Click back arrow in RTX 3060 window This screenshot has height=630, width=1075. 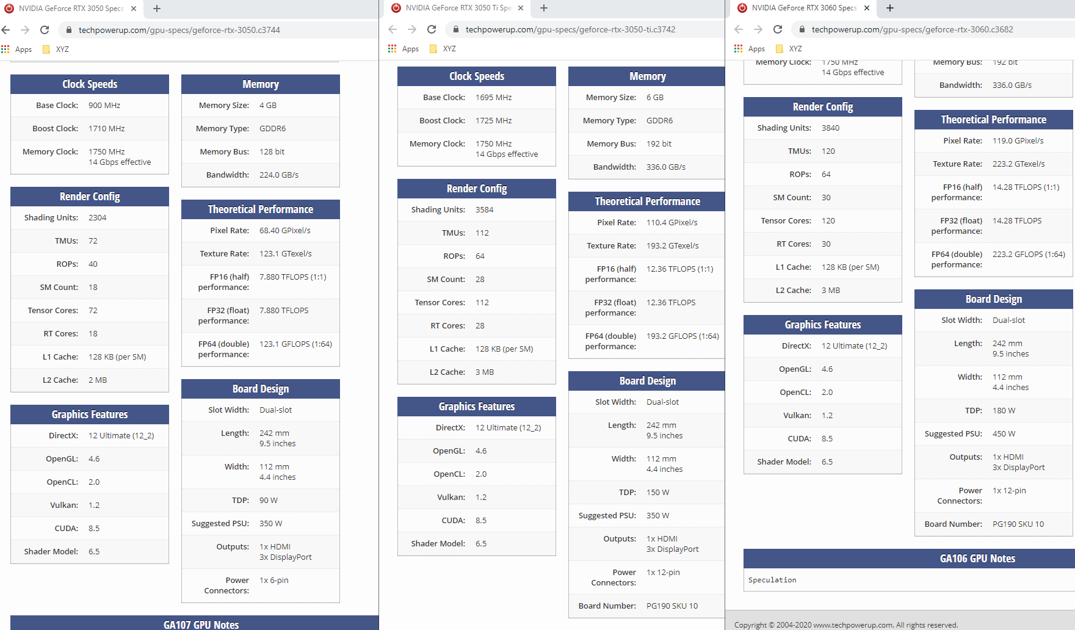(x=739, y=29)
